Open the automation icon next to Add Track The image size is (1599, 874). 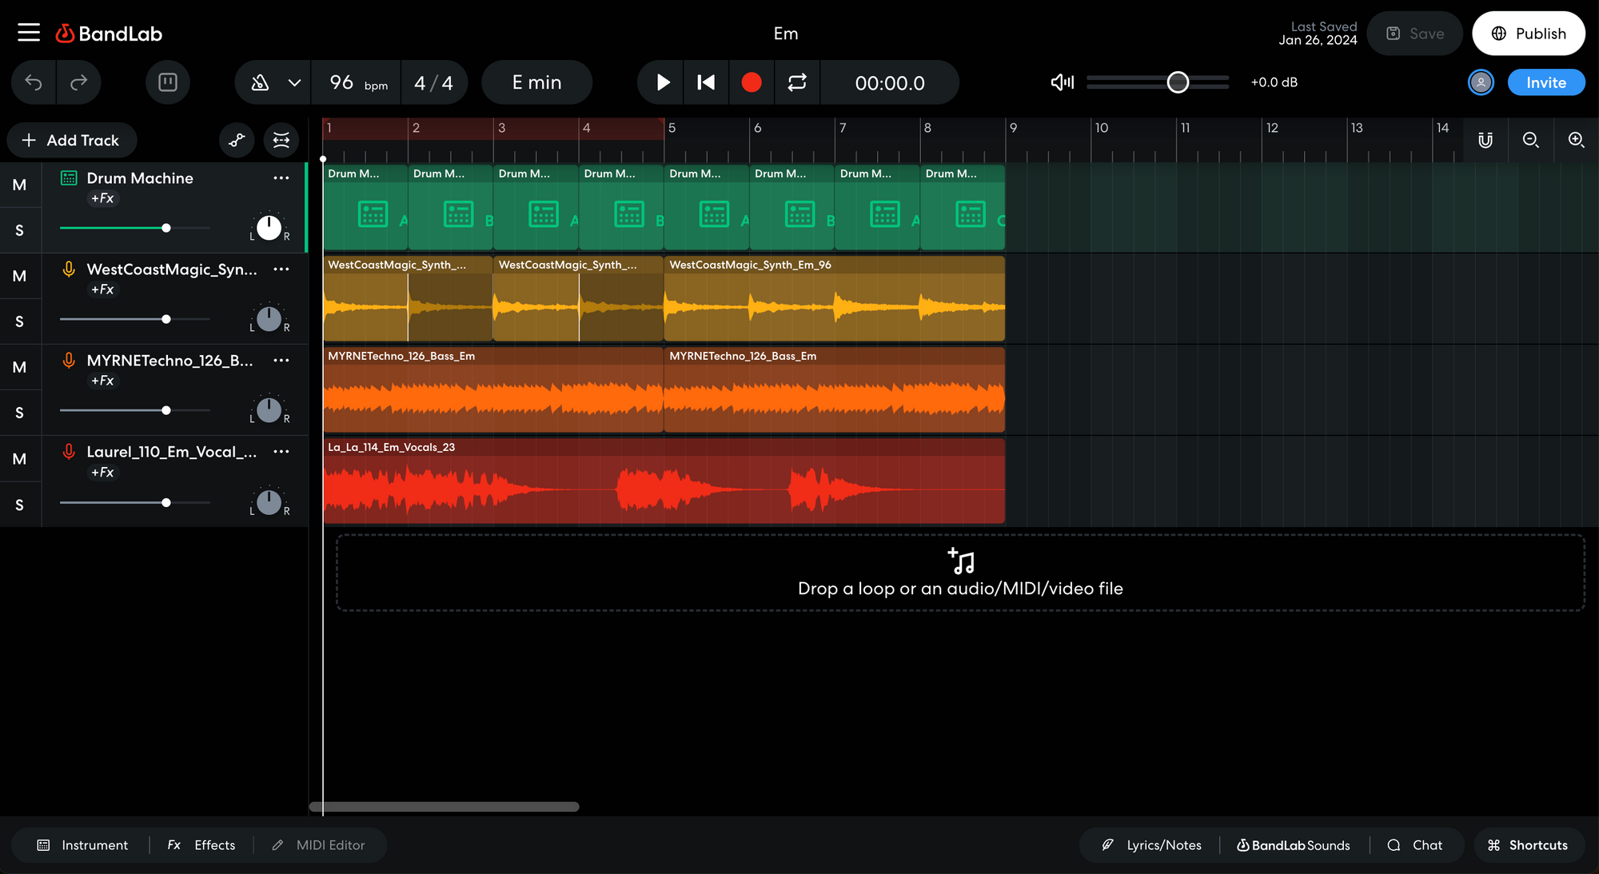pyautogui.click(x=236, y=140)
